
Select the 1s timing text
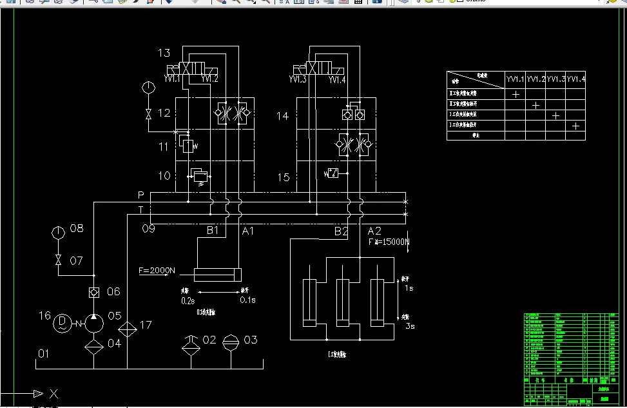point(409,288)
